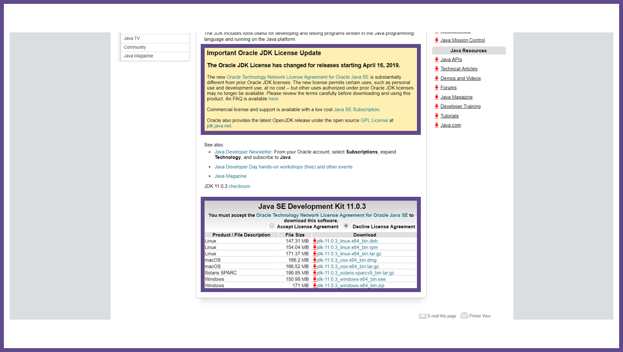This screenshot has width=623, height=352.
Task: Select the Decline License Agreement radio button
Action: click(x=346, y=226)
